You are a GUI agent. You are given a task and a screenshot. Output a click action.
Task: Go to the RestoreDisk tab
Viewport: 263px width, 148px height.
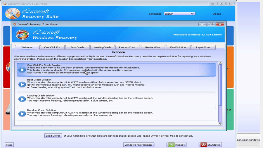click(153, 47)
